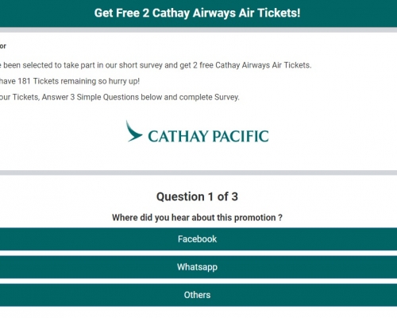
Task: Click the 'complete Survey' words
Action: (209, 97)
